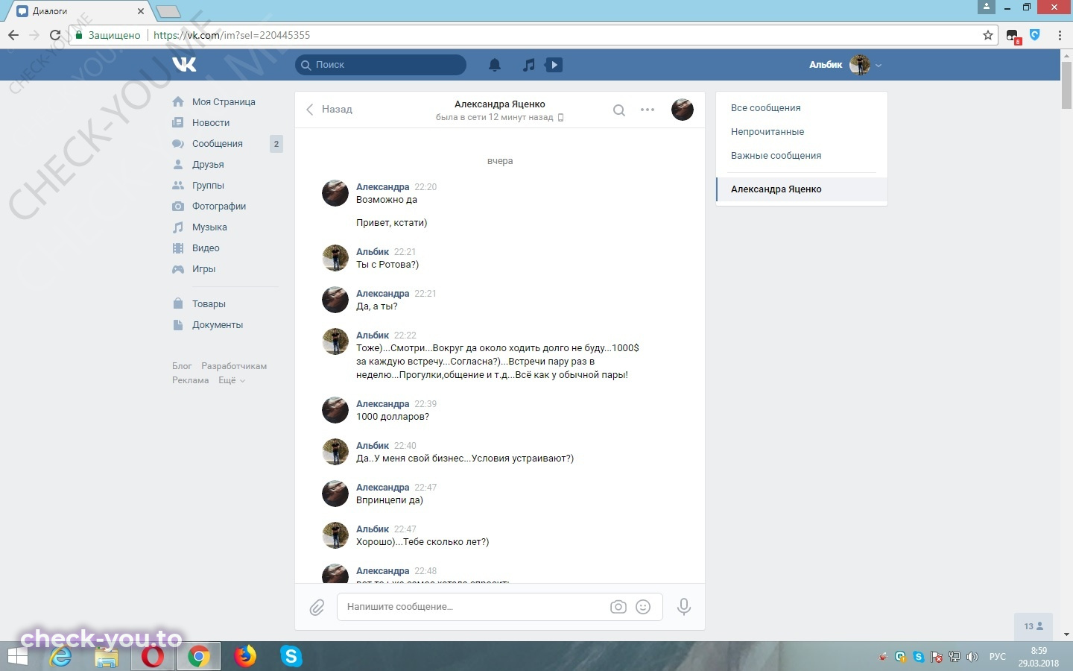Click the volume icon in system tray
This screenshot has width=1073, height=671.
[972, 657]
